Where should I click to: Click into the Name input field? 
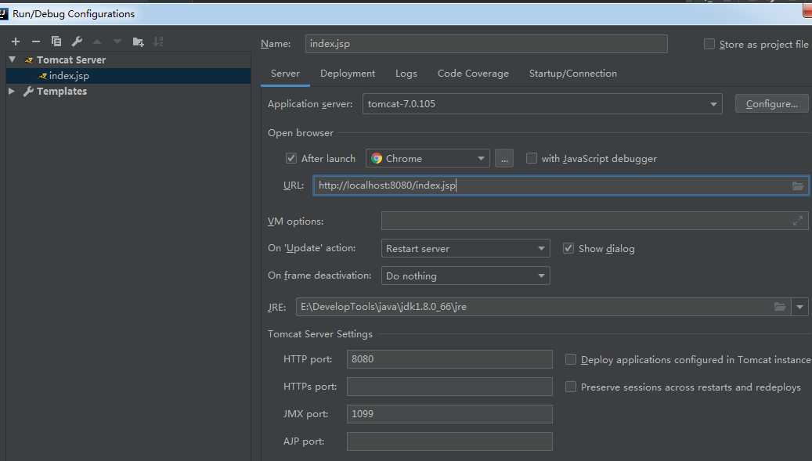pos(486,44)
